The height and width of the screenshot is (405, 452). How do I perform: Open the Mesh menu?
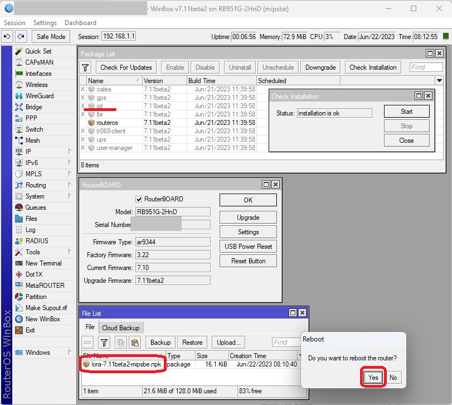click(x=32, y=141)
